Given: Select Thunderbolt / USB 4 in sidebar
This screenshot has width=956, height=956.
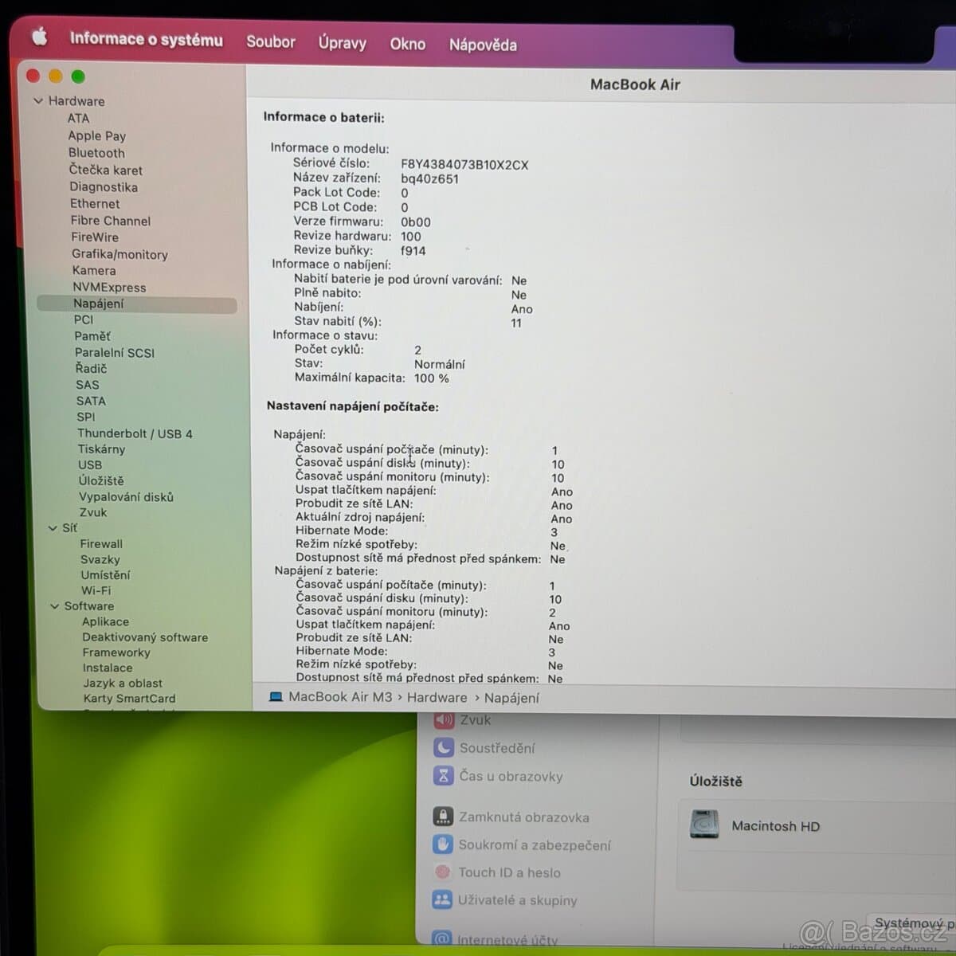Looking at the screenshot, I should 135,433.
